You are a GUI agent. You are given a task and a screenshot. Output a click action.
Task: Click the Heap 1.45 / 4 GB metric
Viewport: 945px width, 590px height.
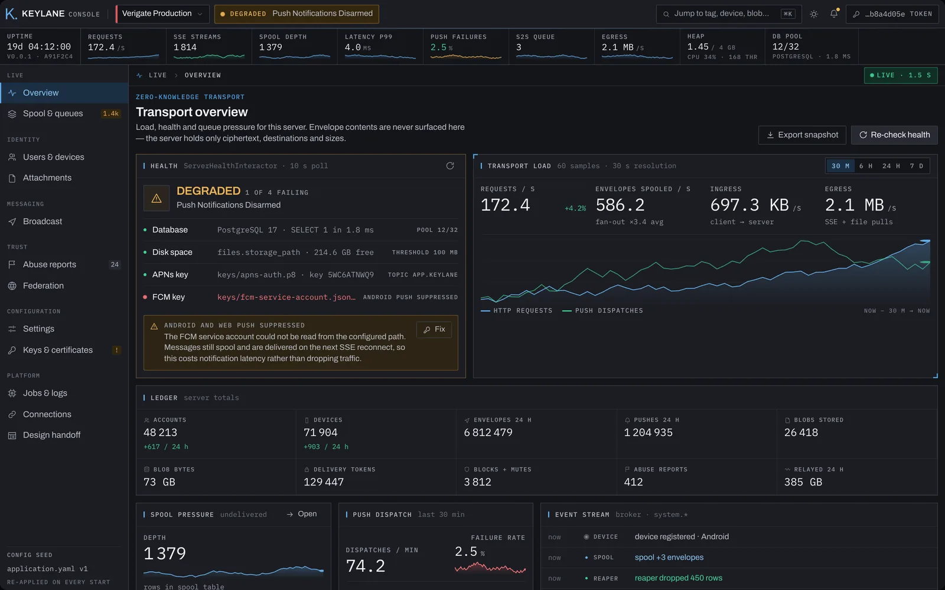723,47
